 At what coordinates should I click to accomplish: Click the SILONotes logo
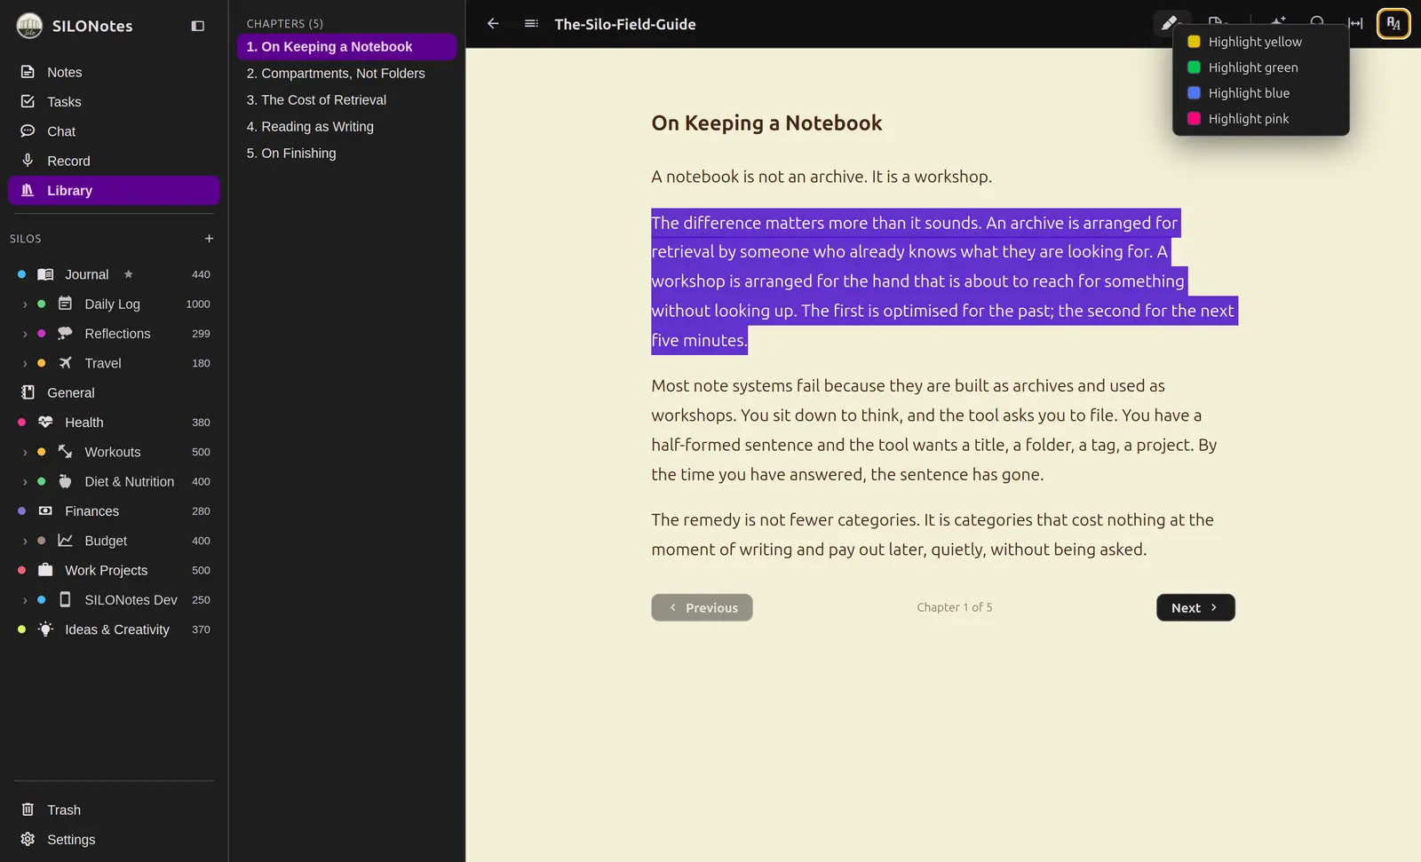(x=30, y=26)
